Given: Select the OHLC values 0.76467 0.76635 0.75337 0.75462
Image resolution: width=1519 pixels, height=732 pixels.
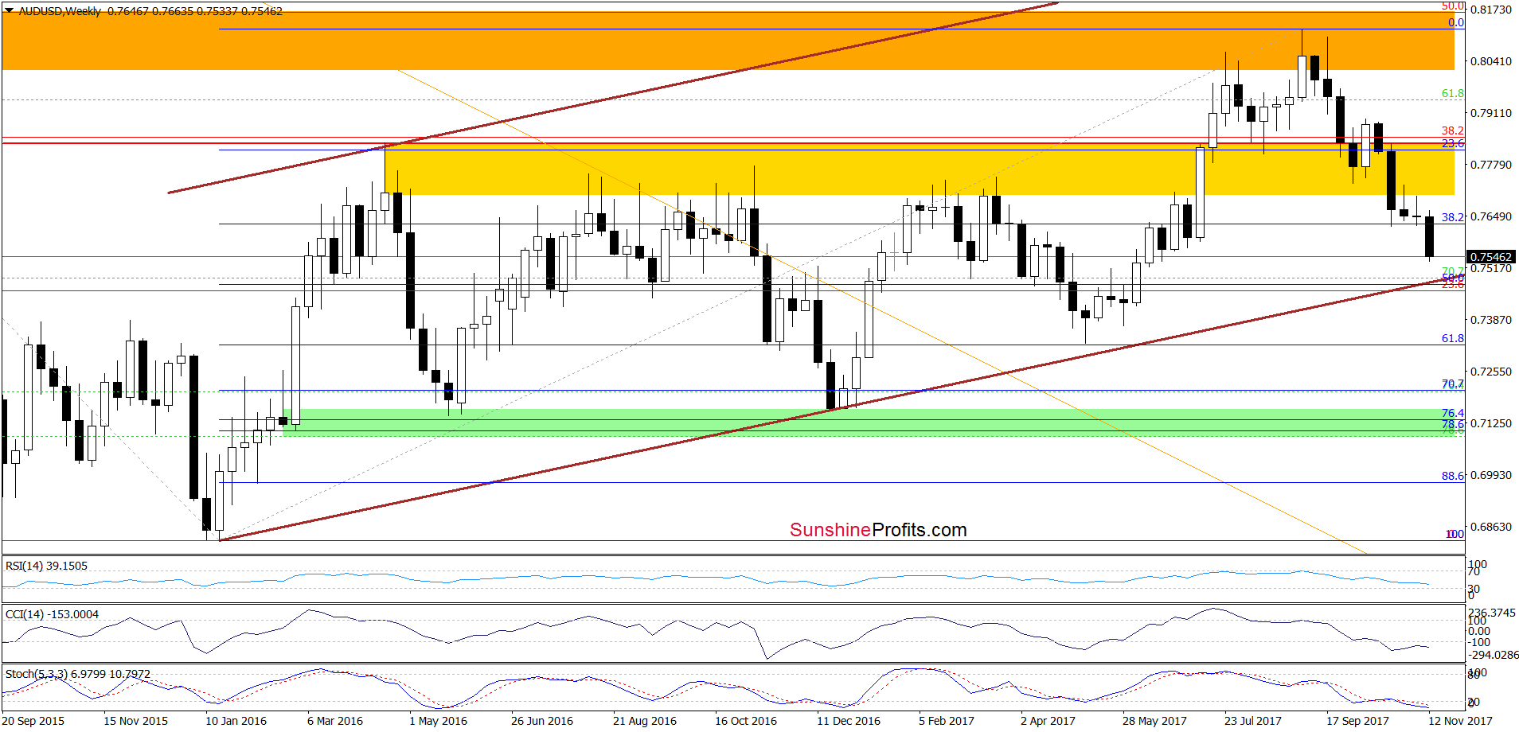Looking at the screenshot, I should click(195, 11).
